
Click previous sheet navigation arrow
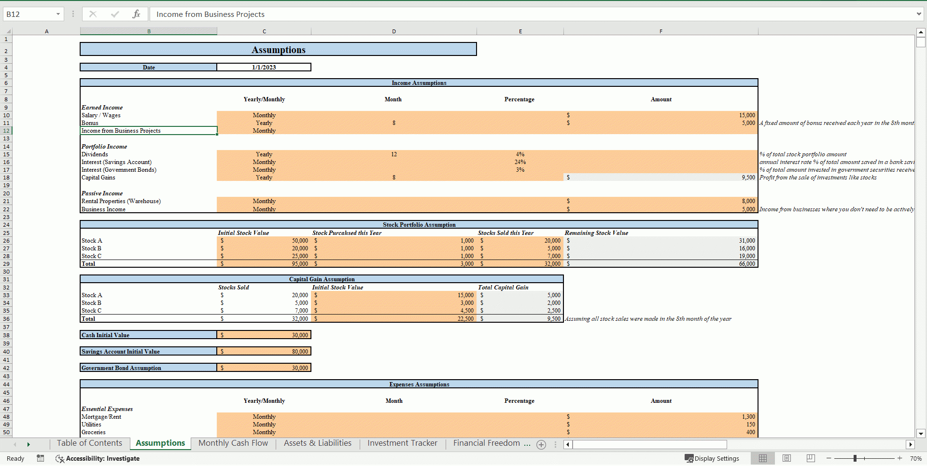click(15, 444)
